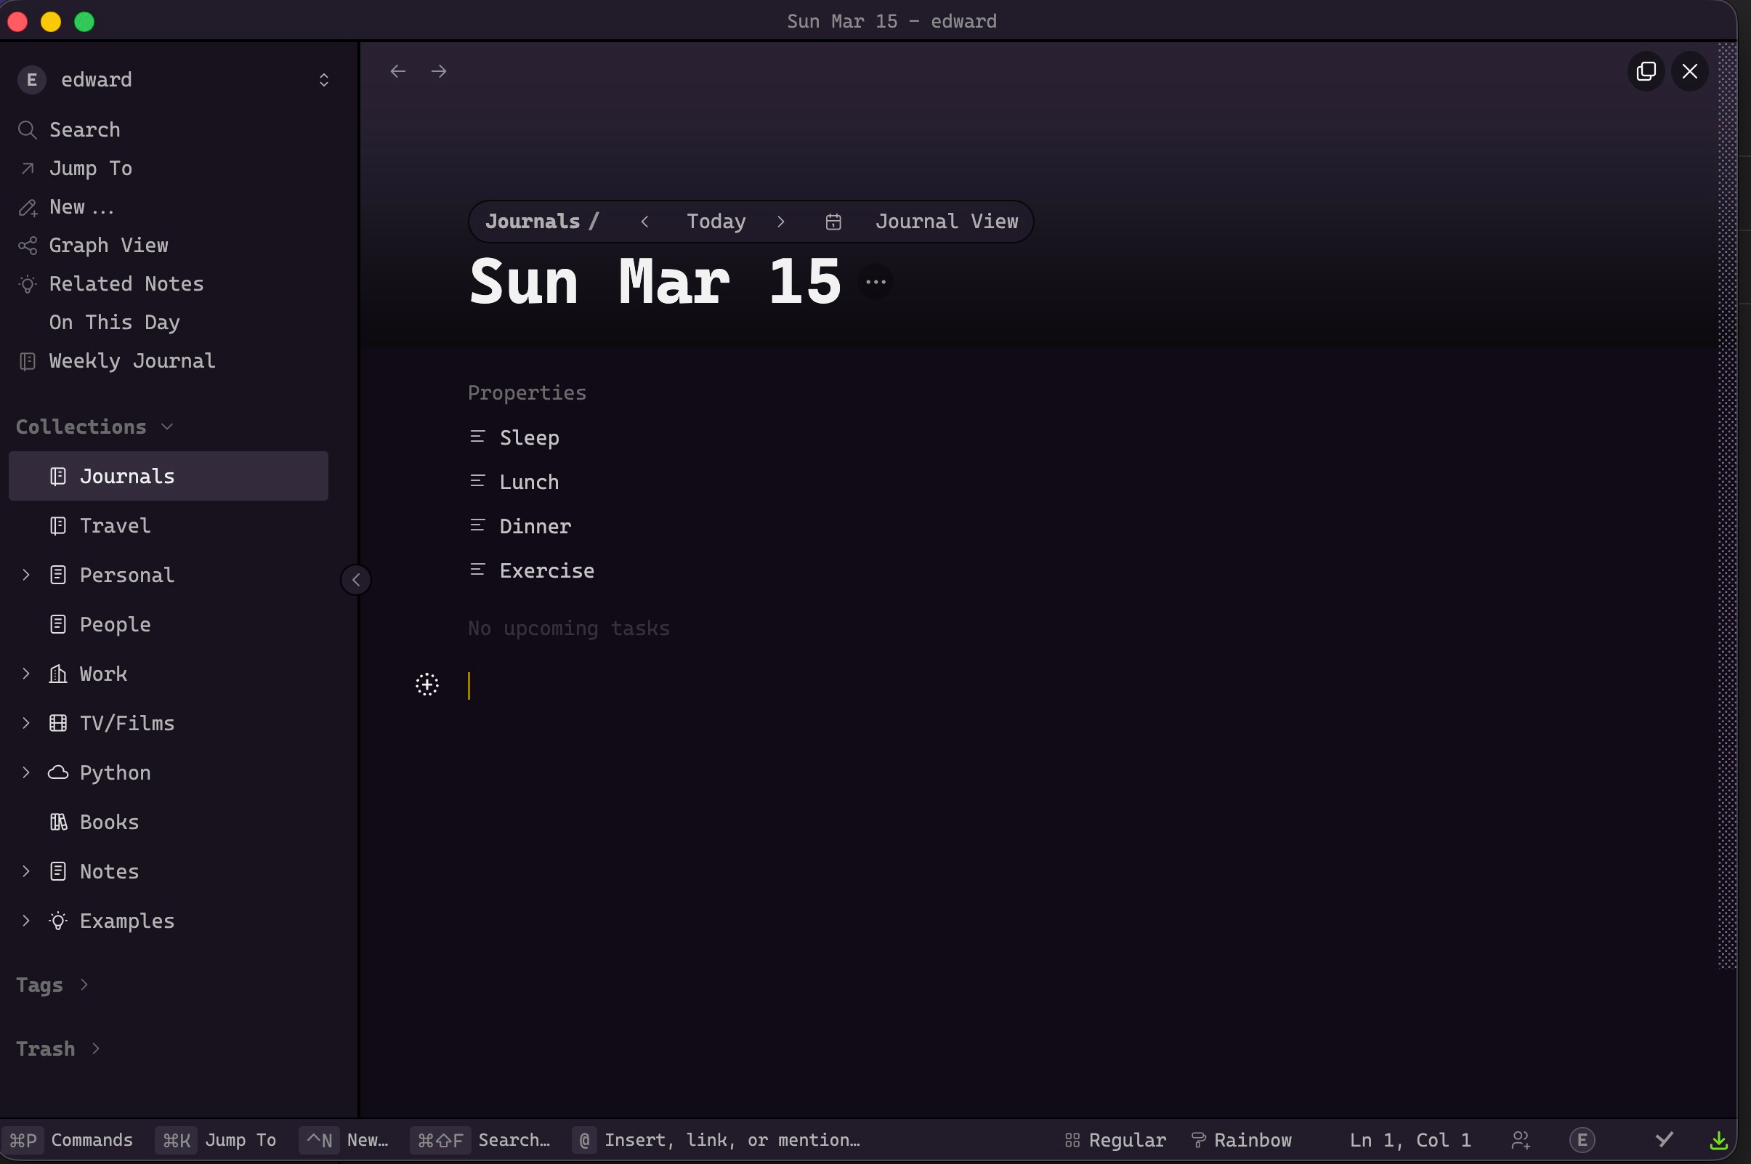Click the Sleep property field

coord(528,437)
